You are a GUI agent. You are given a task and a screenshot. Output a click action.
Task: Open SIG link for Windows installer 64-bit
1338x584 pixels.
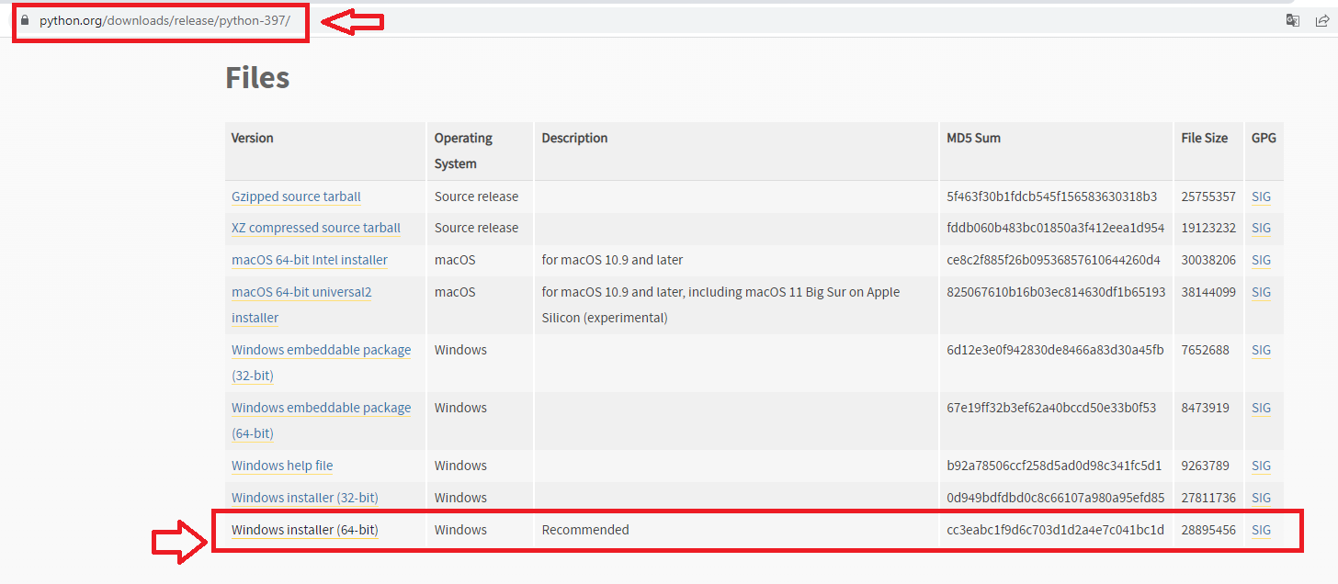[1261, 530]
